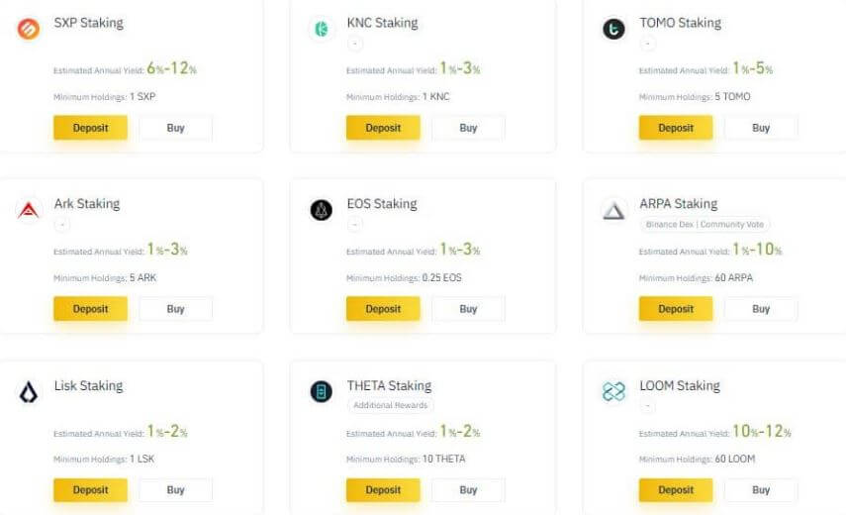Click the ARPA triangle icon

pyautogui.click(x=613, y=210)
